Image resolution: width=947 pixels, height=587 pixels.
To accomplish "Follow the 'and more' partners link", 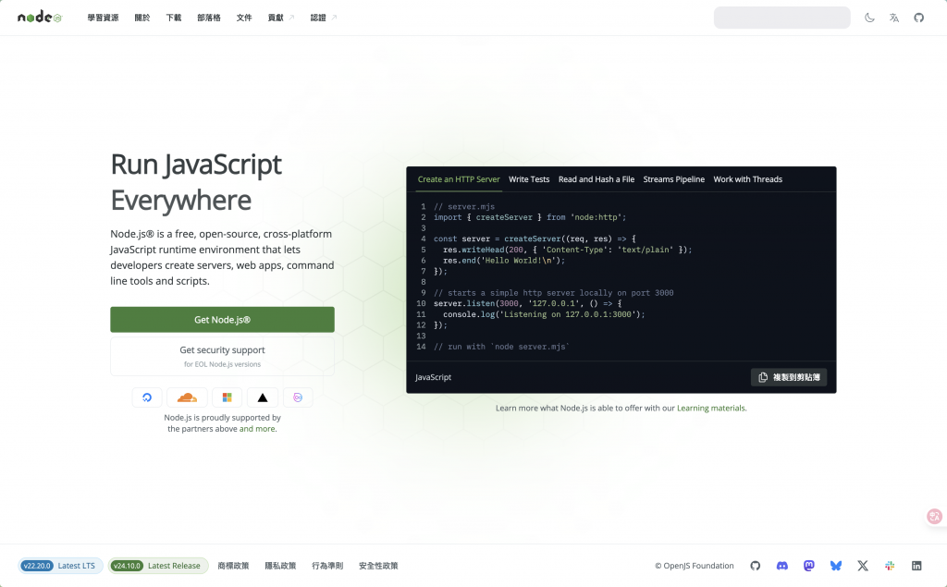I will pos(257,429).
